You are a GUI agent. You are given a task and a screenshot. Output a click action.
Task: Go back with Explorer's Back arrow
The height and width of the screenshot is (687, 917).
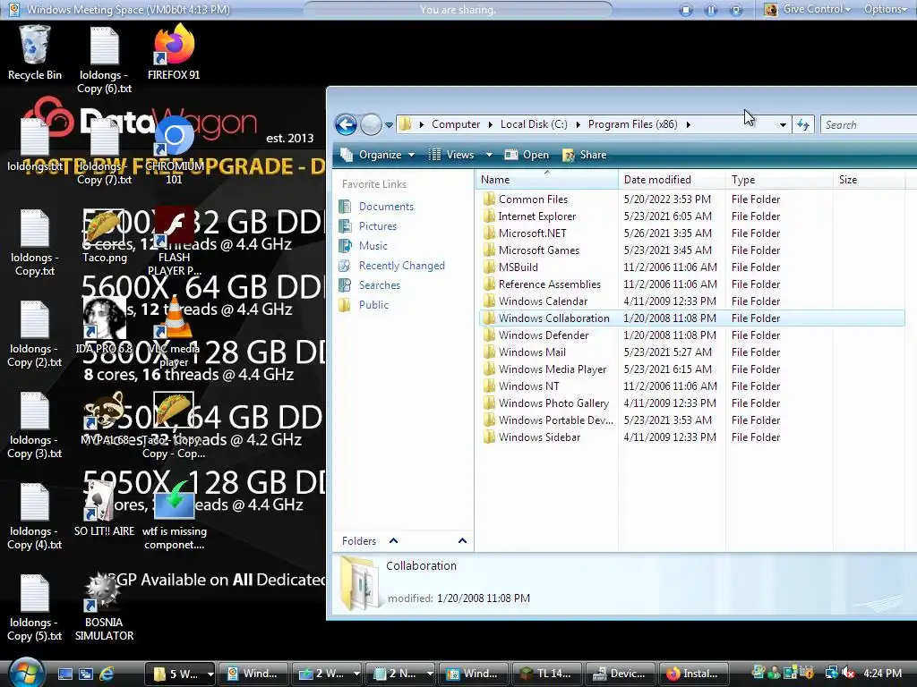(x=346, y=124)
